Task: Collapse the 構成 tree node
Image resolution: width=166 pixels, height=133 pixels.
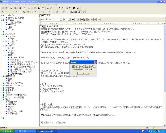Action: 1,99
